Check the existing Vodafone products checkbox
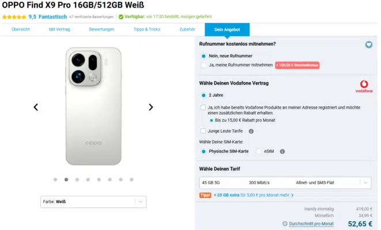 (203, 108)
